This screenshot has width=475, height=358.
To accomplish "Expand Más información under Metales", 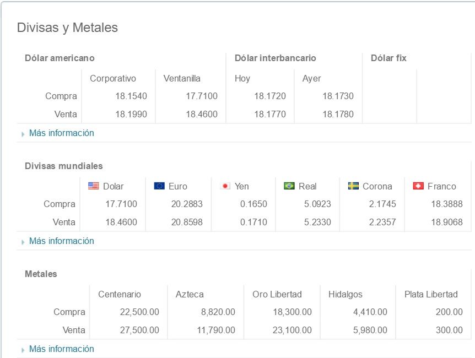I will click(x=61, y=349).
